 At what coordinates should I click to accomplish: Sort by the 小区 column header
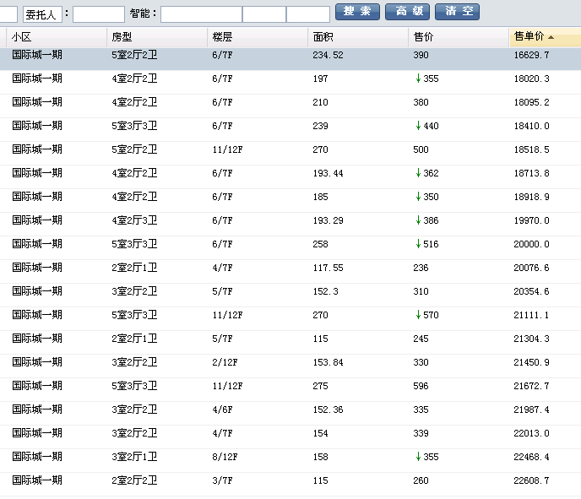(x=57, y=37)
